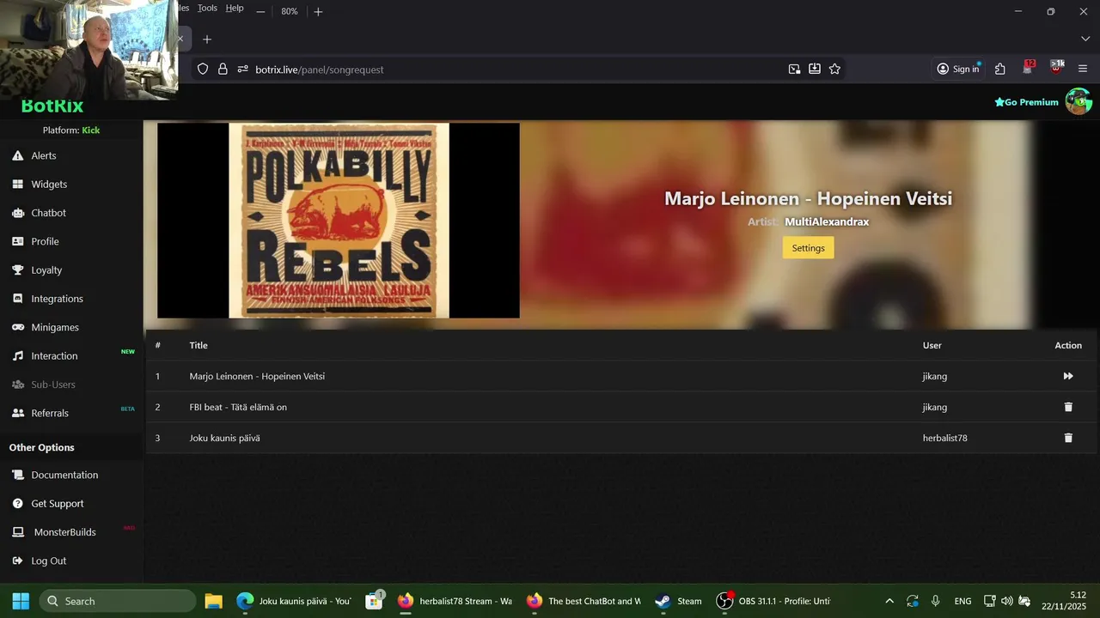Open the clock showing 22/11/2025

tap(1064, 601)
